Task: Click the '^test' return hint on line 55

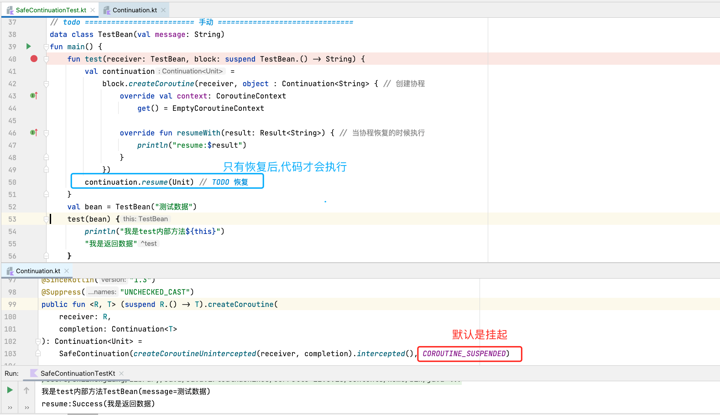Action: [x=149, y=244]
